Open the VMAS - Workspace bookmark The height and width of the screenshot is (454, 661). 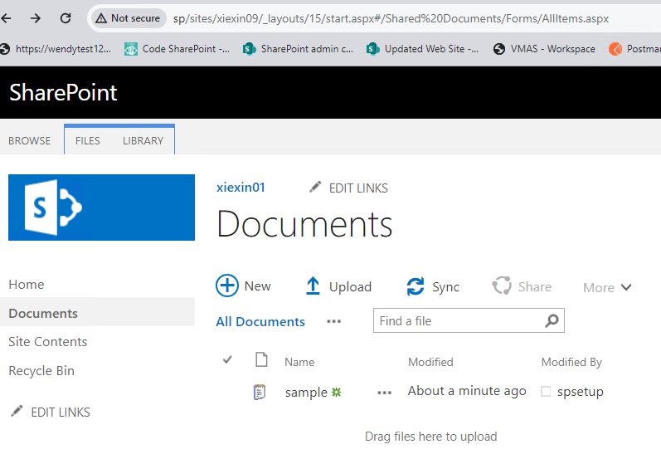(x=544, y=49)
